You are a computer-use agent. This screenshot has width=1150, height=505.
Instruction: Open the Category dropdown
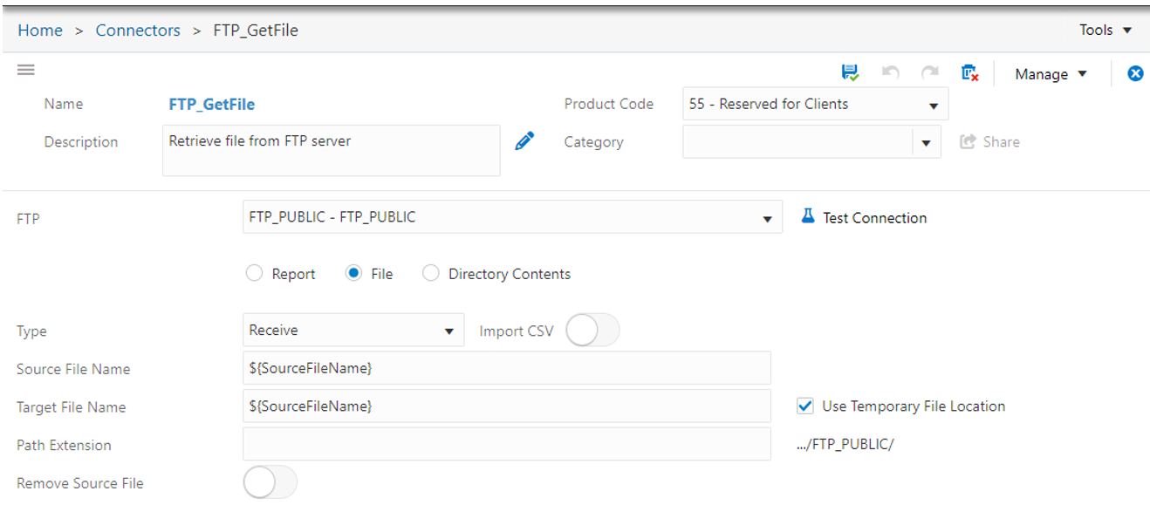click(x=925, y=141)
